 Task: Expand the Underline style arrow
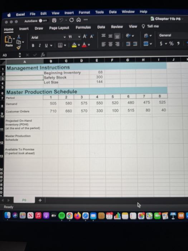51,46
